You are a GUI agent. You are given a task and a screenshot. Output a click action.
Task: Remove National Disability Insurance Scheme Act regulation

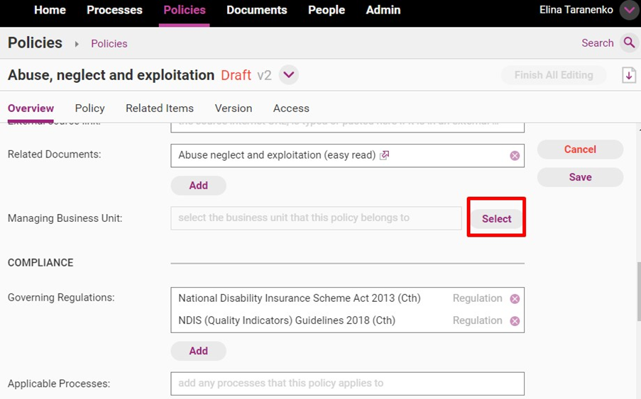[x=515, y=299]
